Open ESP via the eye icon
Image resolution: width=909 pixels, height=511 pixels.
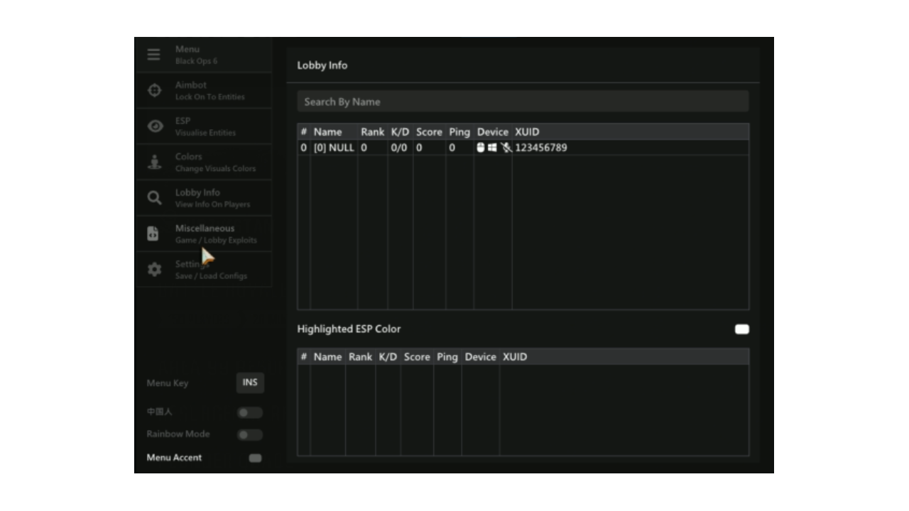pos(154,126)
